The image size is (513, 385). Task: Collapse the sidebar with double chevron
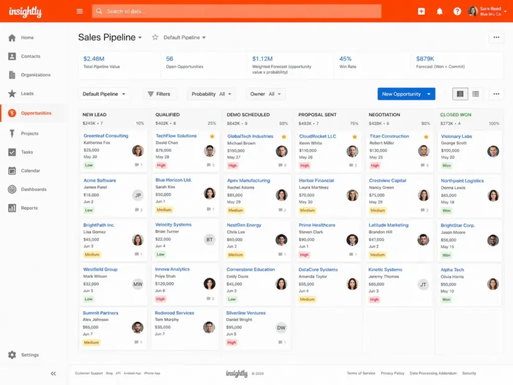coord(53,373)
